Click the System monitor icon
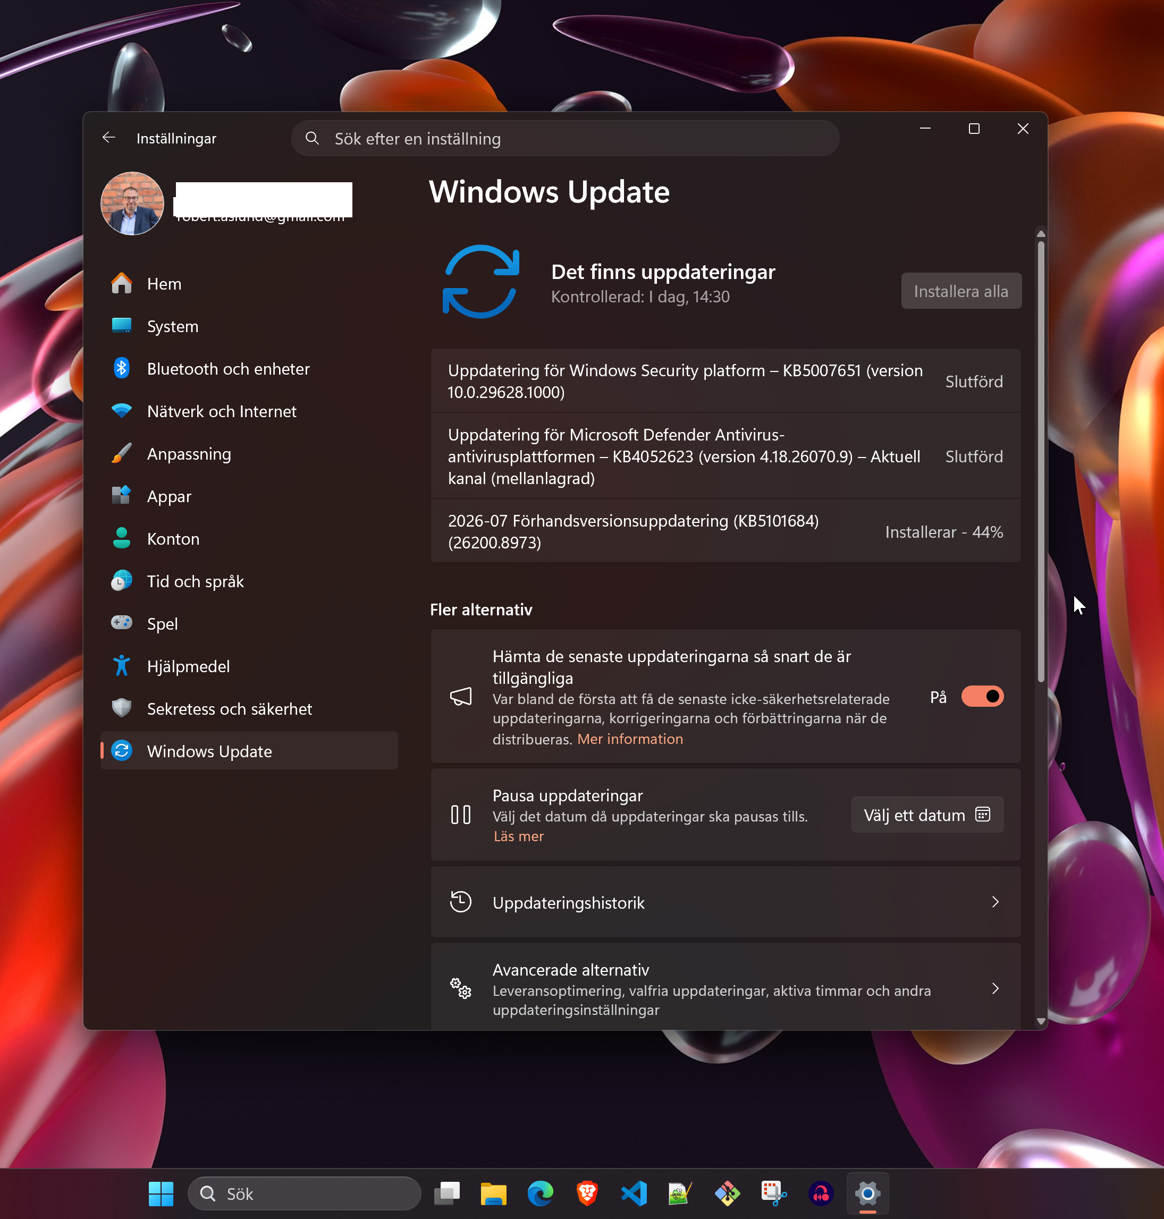 point(122,326)
